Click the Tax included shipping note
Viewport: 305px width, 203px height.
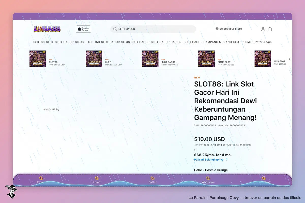click(x=223, y=145)
